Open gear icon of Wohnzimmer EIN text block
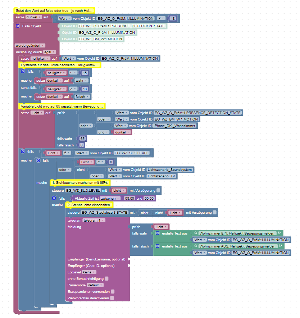Viewport: 300px width, 318px height. click(158, 233)
